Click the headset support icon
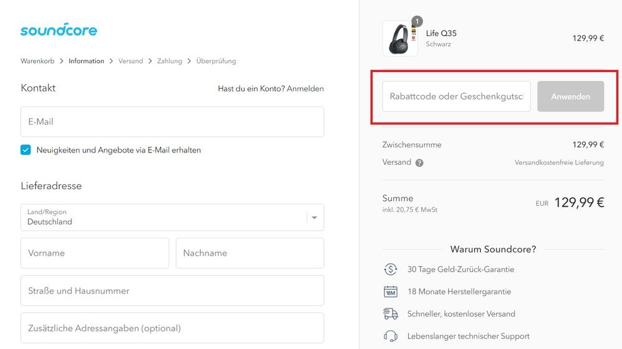The image size is (622, 349). 391,336
